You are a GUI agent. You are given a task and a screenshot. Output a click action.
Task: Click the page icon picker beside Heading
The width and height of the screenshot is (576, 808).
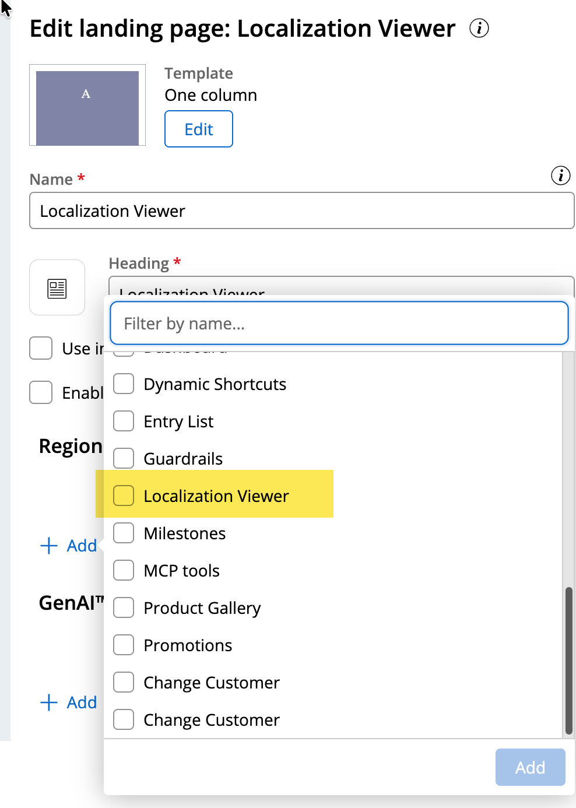tap(57, 288)
